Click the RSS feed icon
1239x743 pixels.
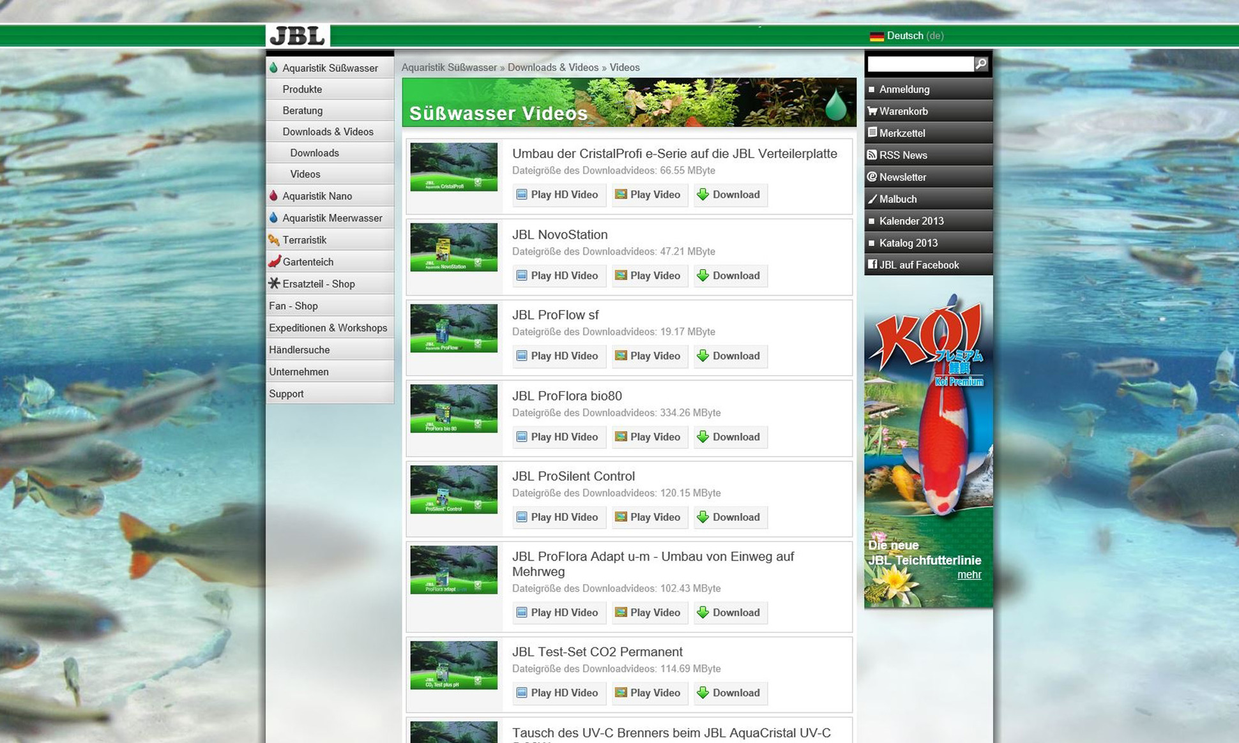(872, 154)
